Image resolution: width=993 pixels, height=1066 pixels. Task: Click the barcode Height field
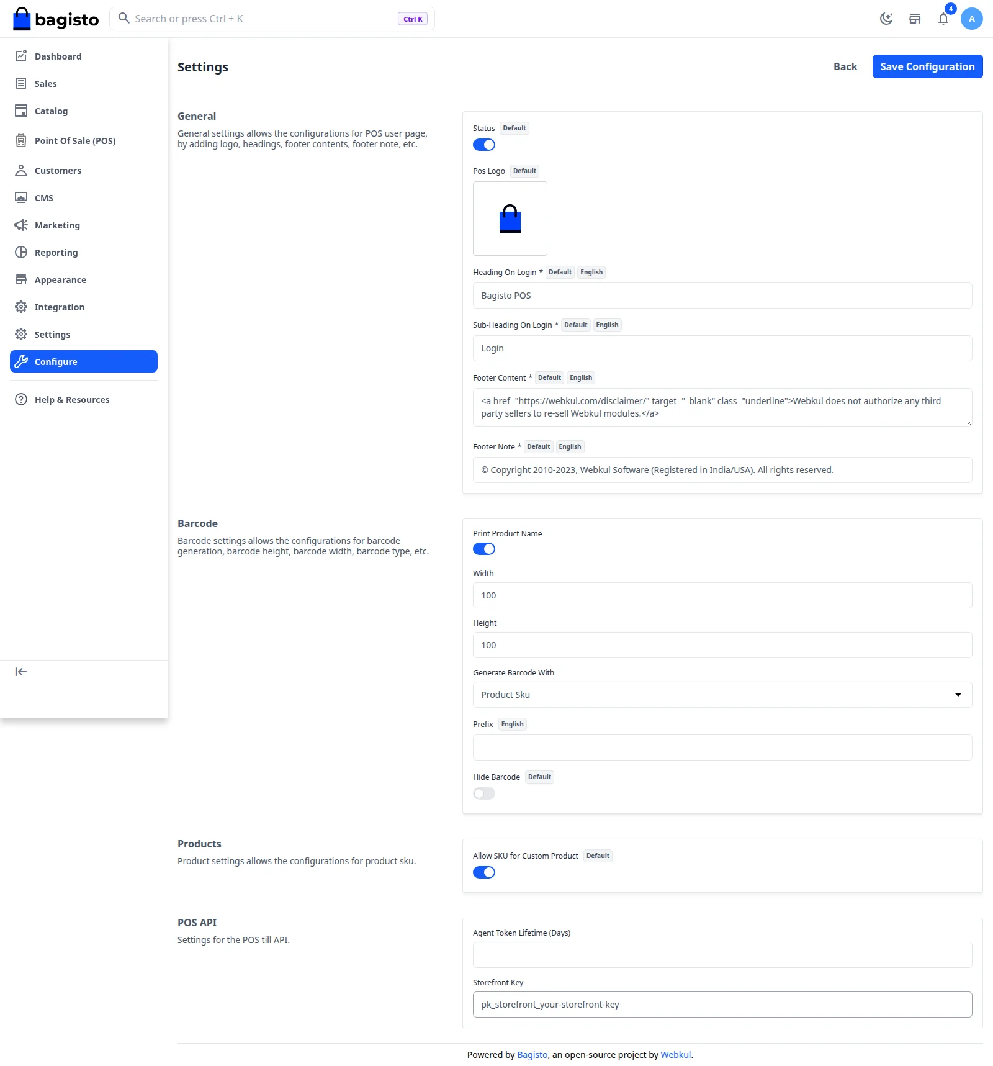click(722, 645)
